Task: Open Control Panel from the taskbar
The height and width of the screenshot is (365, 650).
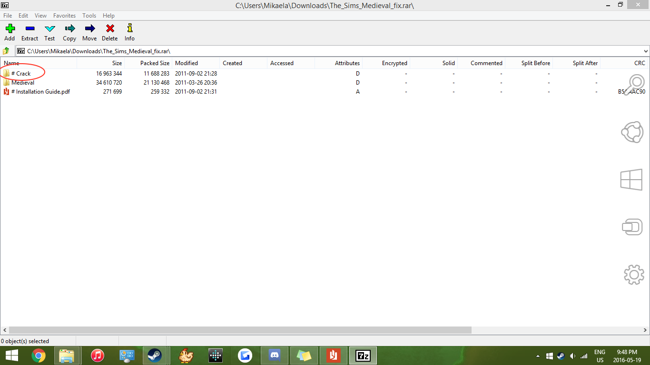Action: click(127, 355)
